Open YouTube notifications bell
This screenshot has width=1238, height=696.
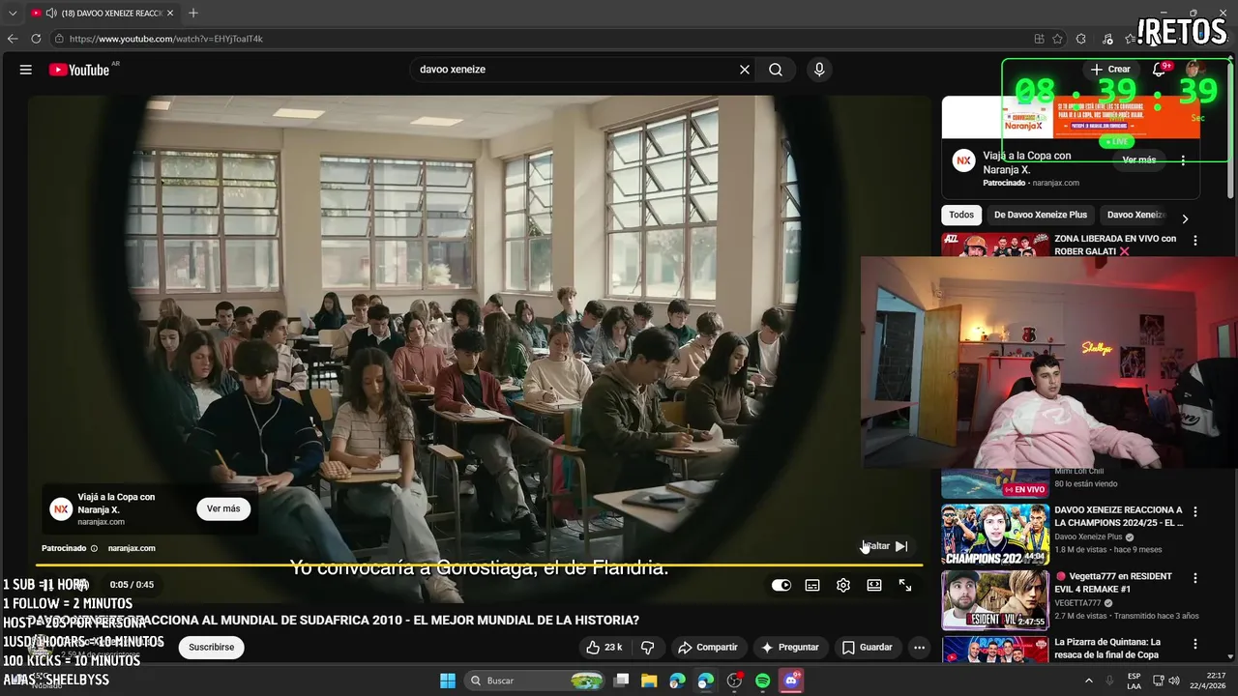1159,70
